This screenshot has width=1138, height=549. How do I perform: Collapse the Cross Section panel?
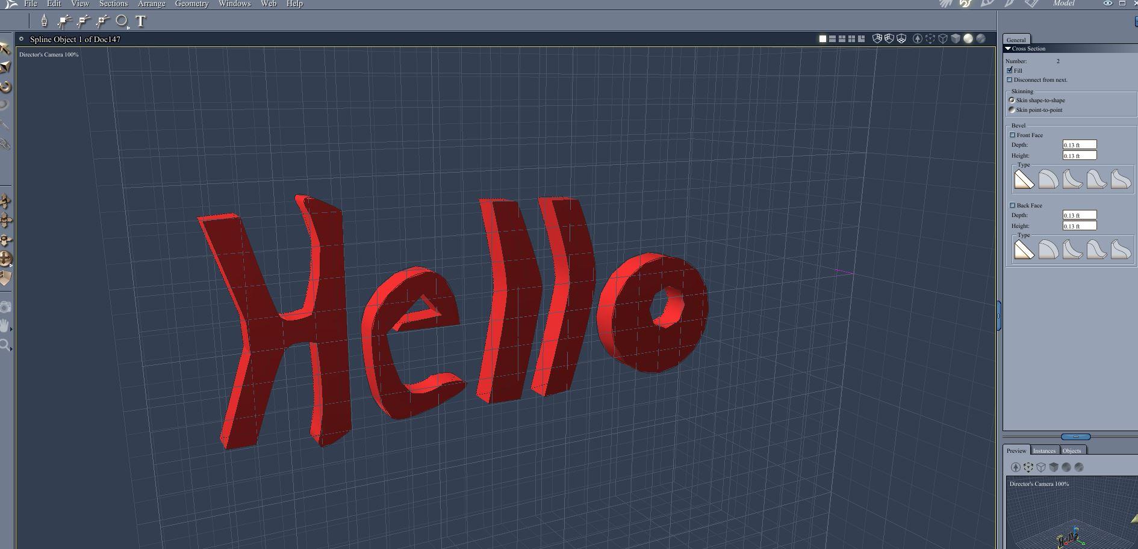click(1008, 48)
